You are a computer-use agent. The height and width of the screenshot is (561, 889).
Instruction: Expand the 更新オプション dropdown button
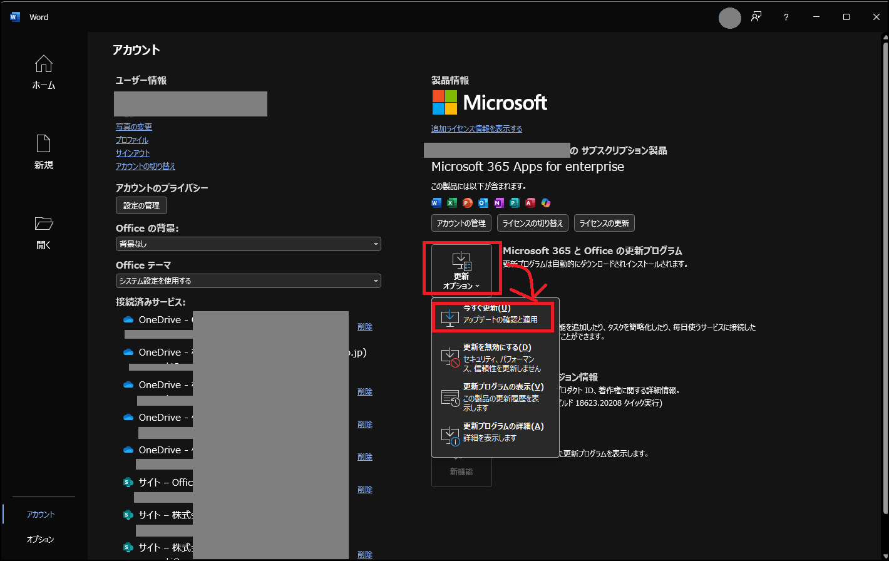coord(461,269)
